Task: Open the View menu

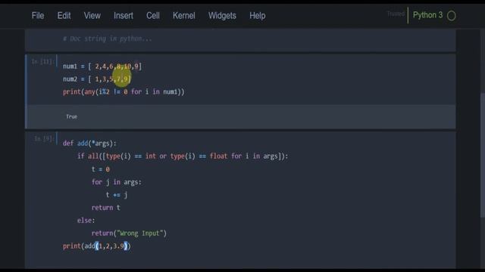Action: pyautogui.click(x=92, y=16)
